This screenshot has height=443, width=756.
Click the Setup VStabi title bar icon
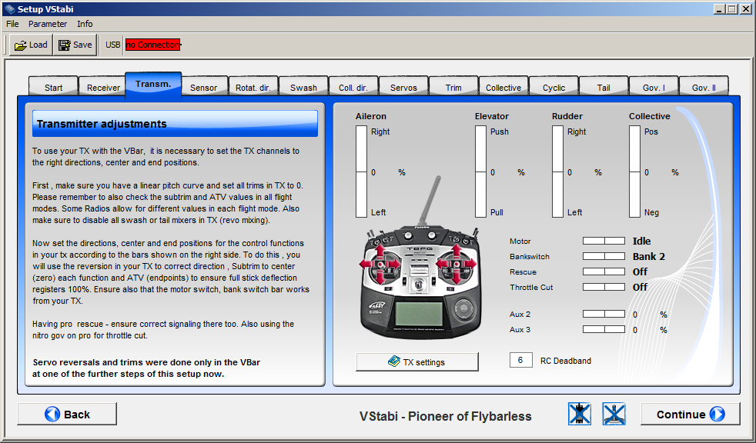point(9,8)
